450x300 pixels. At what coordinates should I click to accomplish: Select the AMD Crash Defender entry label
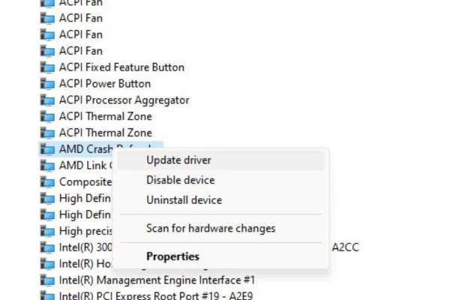click(84, 148)
